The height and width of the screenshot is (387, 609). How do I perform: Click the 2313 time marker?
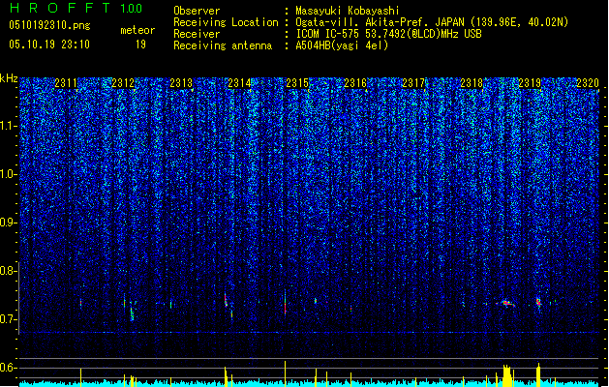tap(181, 83)
